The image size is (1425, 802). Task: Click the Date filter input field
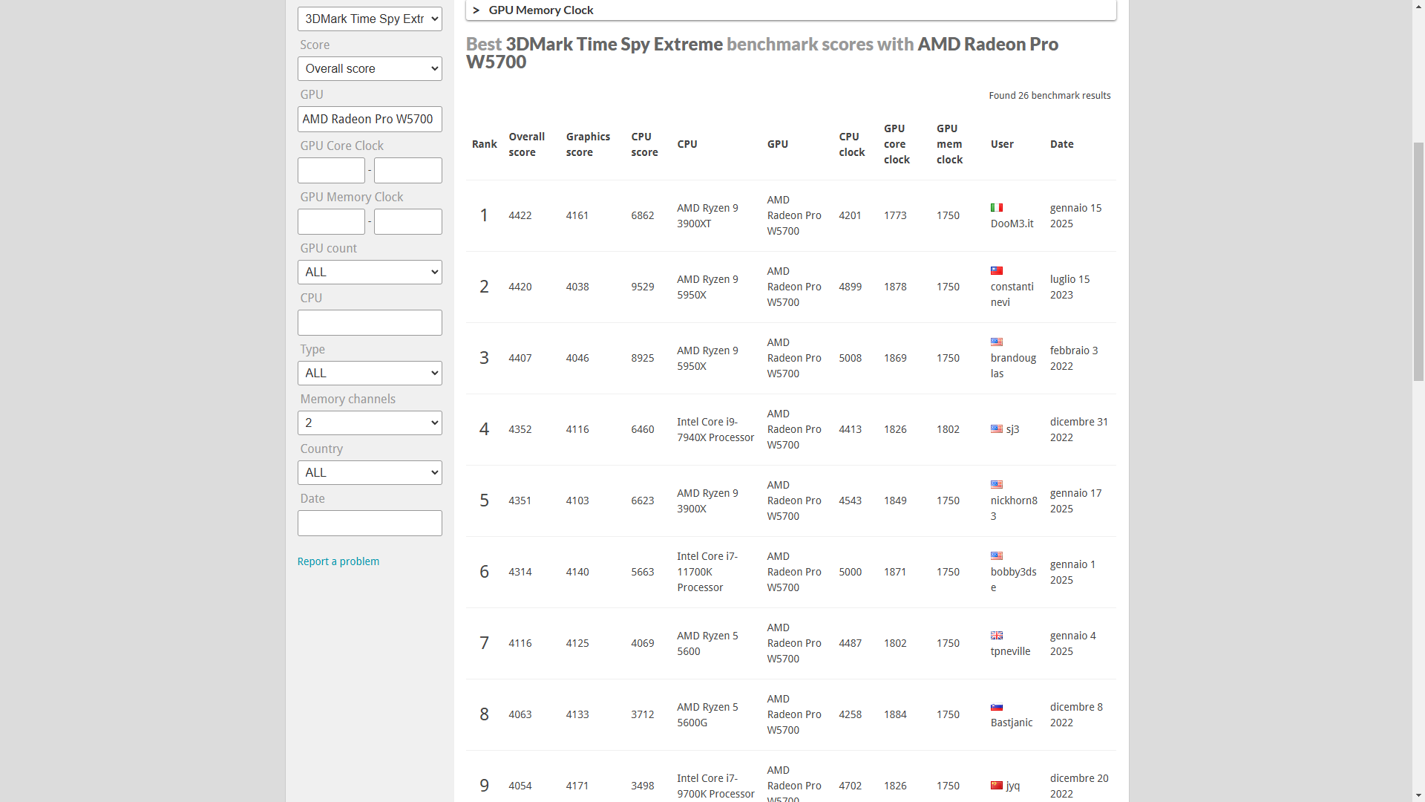[370, 523]
